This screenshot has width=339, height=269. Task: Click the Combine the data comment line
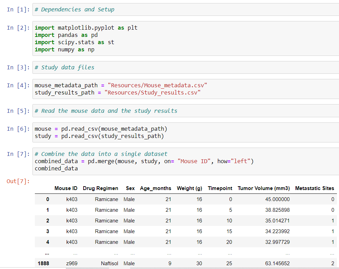click(101, 154)
